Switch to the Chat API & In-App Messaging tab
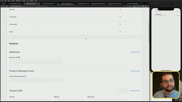 pos(132,4)
